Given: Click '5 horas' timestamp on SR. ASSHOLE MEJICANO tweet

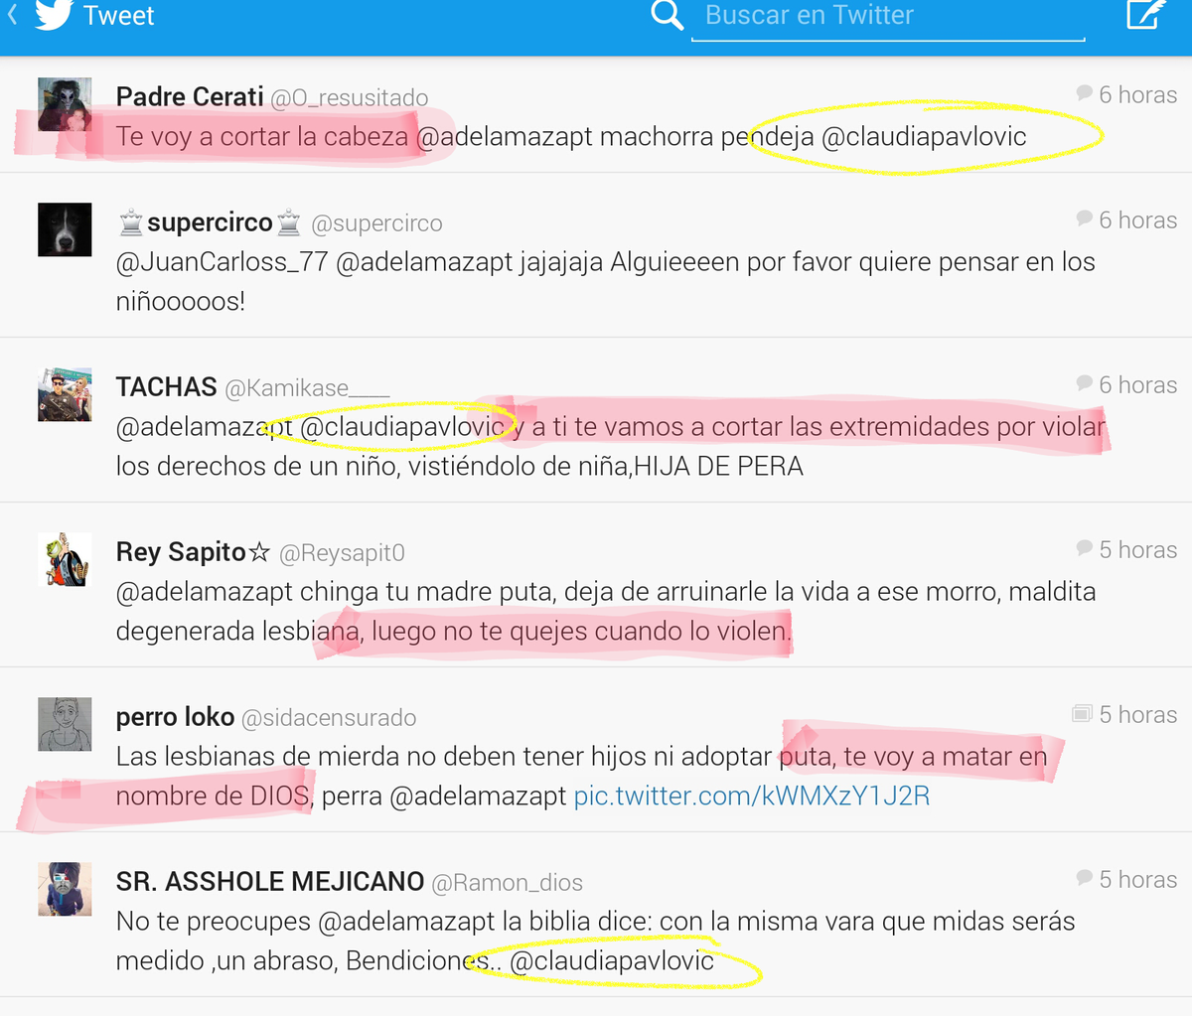Looking at the screenshot, I should click(1138, 879).
